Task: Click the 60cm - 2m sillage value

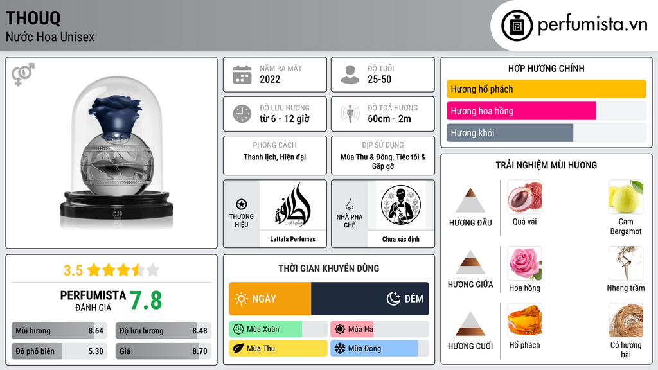Action: coord(389,119)
